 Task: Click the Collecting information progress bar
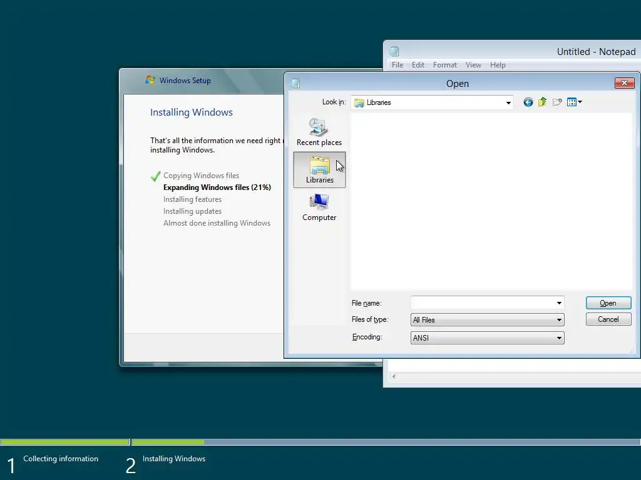65,442
